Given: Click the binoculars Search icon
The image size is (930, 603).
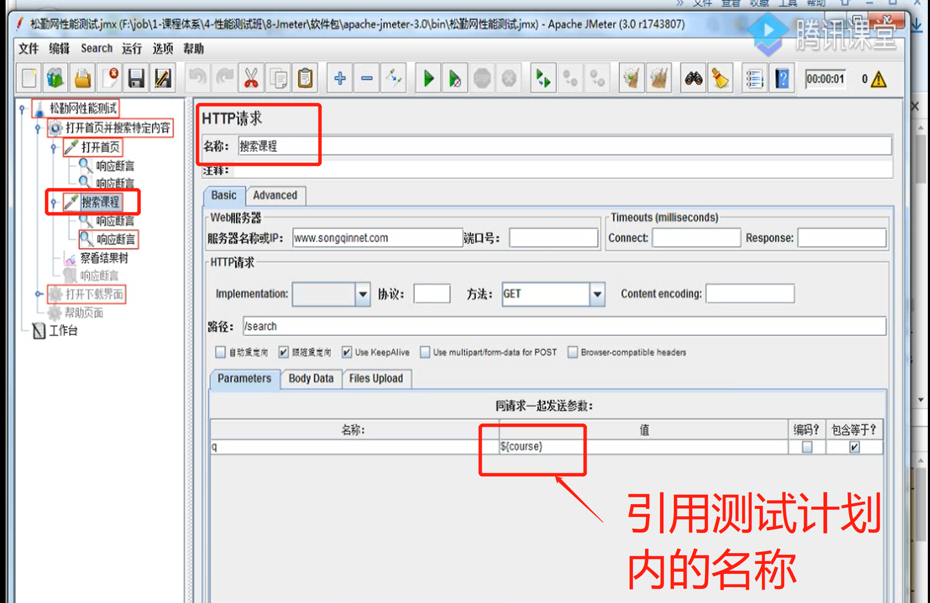Looking at the screenshot, I should 693,79.
